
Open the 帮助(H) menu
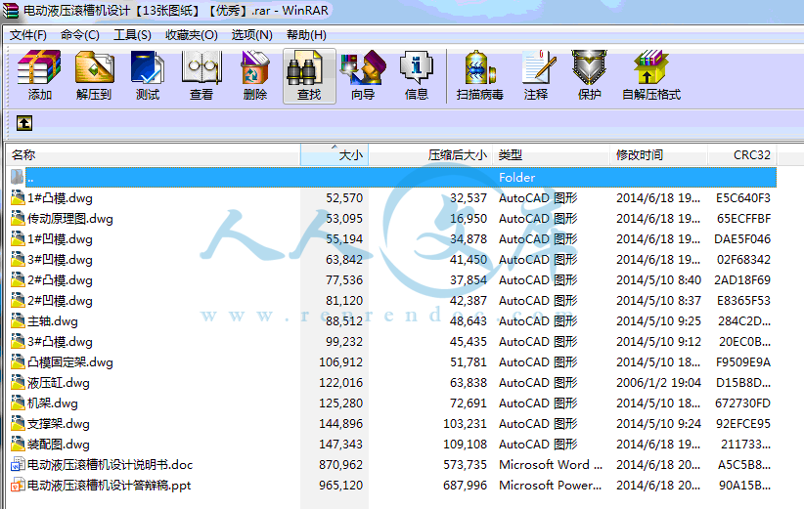pyautogui.click(x=306, y=35)
